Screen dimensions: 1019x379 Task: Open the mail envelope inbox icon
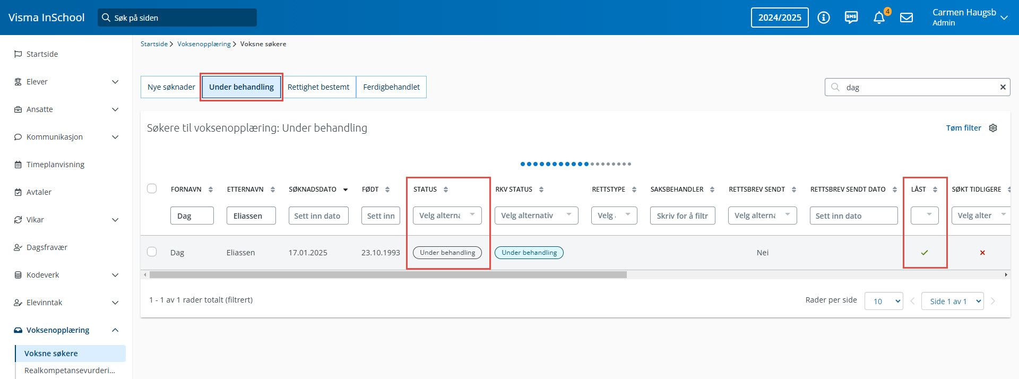(906, 18)
